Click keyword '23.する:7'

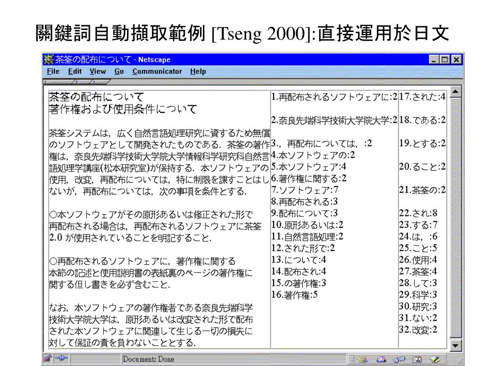tap(418, 225)
